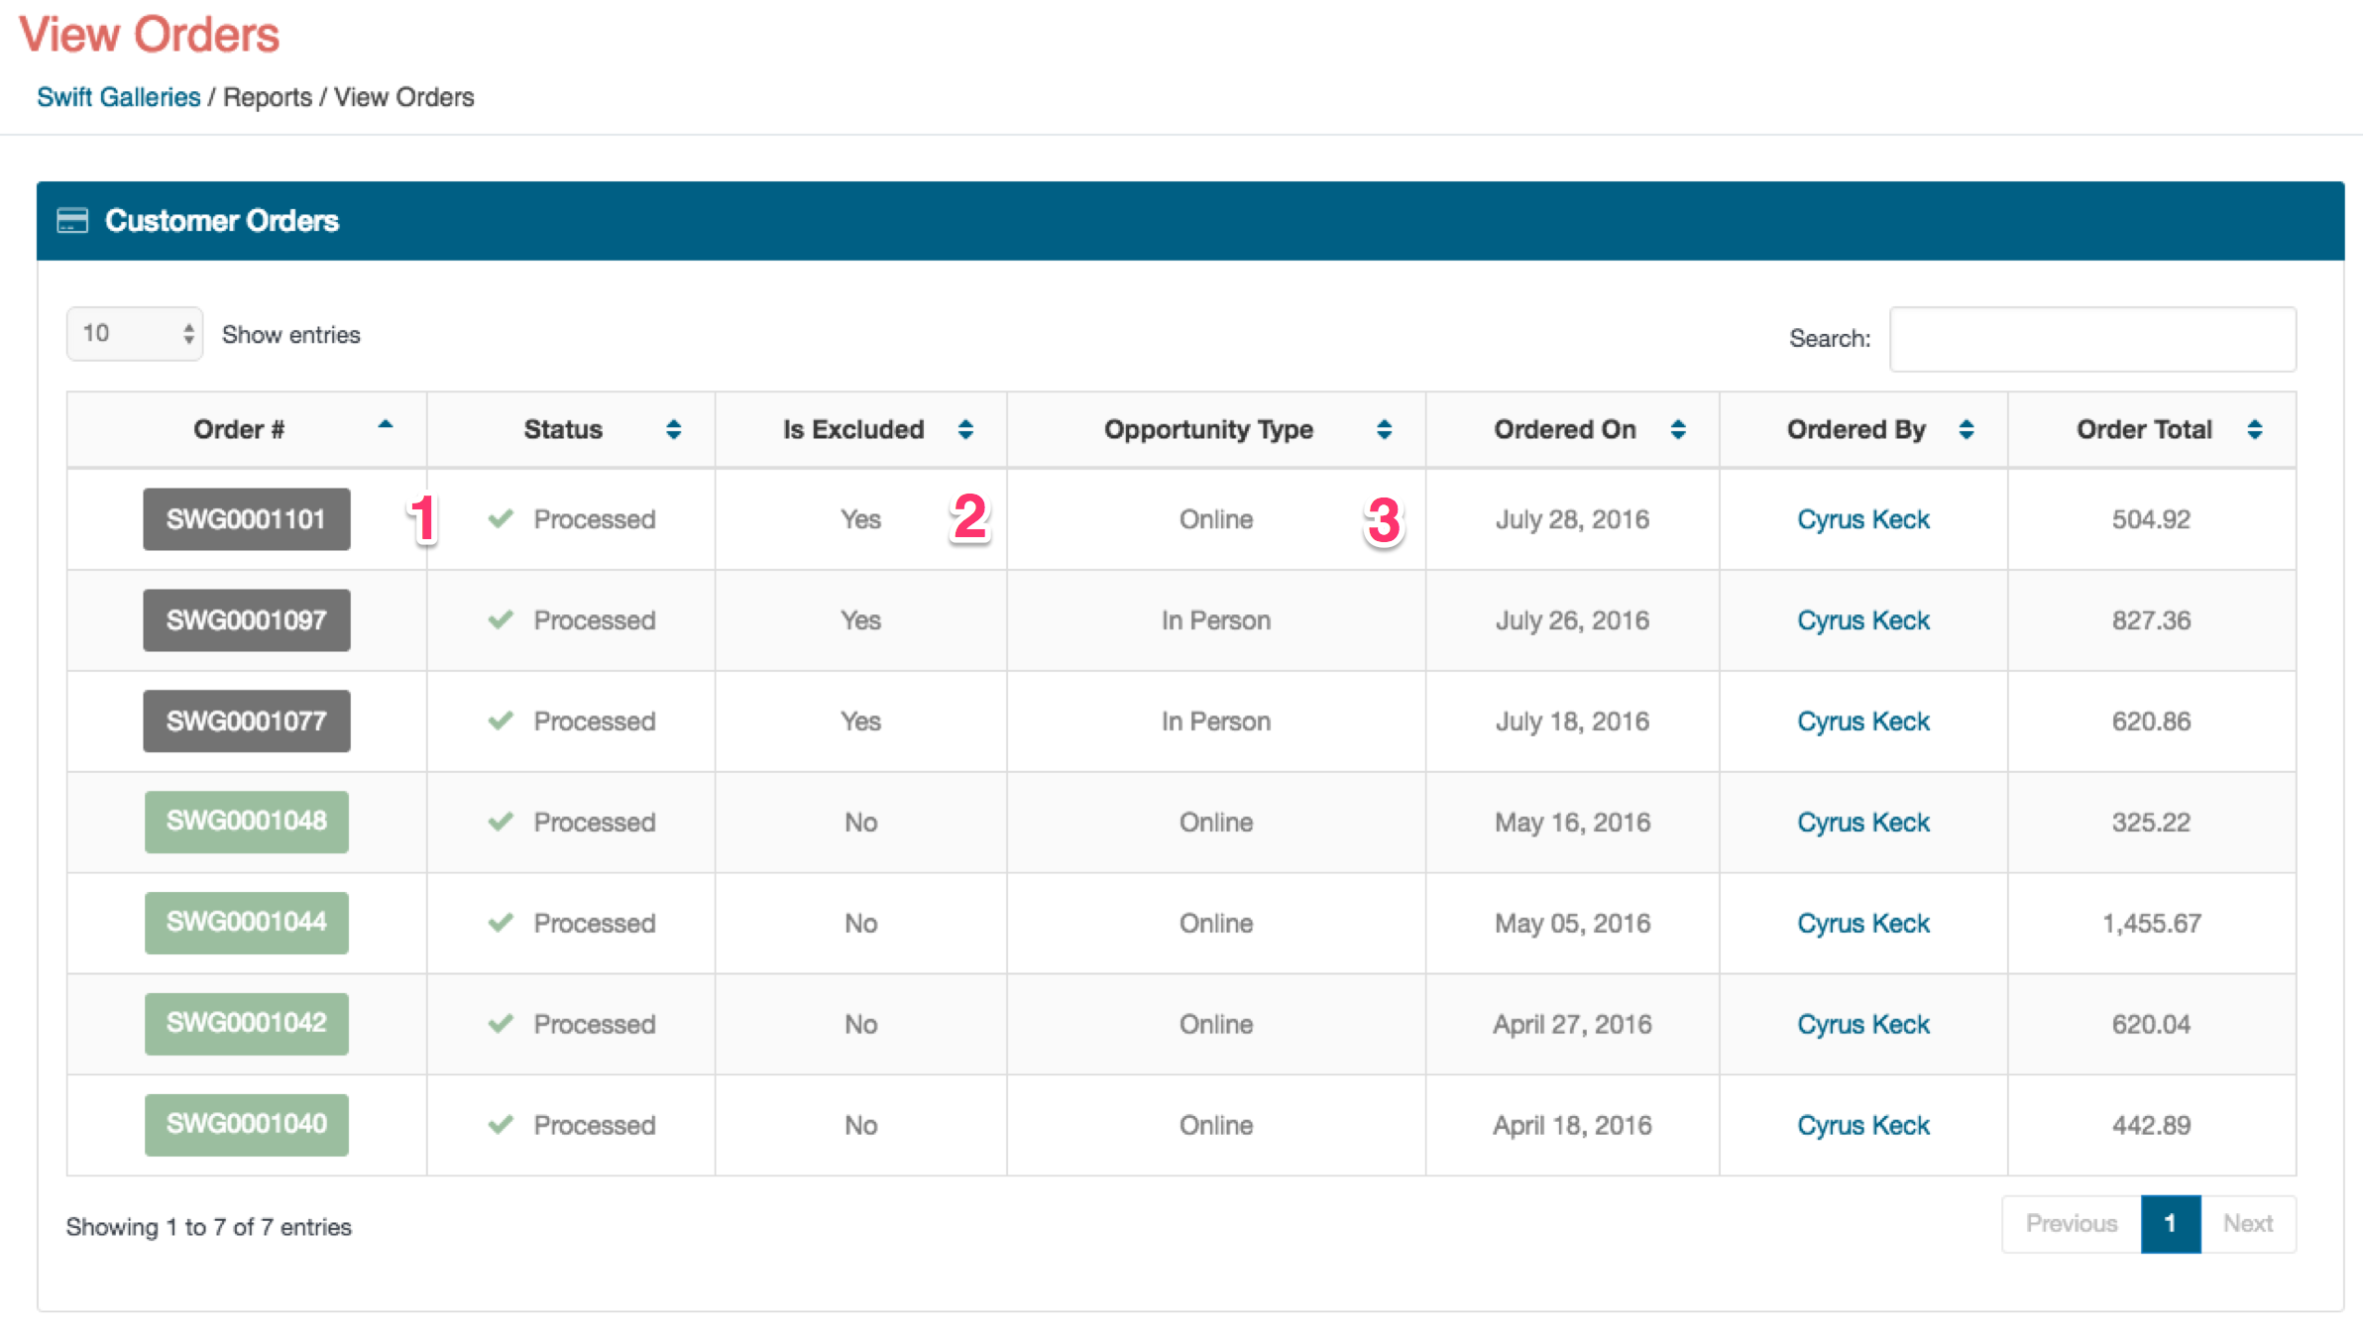Open order SWG0001040
The width and height of the screenshot is (2363, 1332).
pos(247,1125)
